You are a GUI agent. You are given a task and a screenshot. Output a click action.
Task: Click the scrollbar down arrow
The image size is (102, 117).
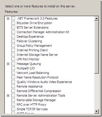(x=96, y=111)
